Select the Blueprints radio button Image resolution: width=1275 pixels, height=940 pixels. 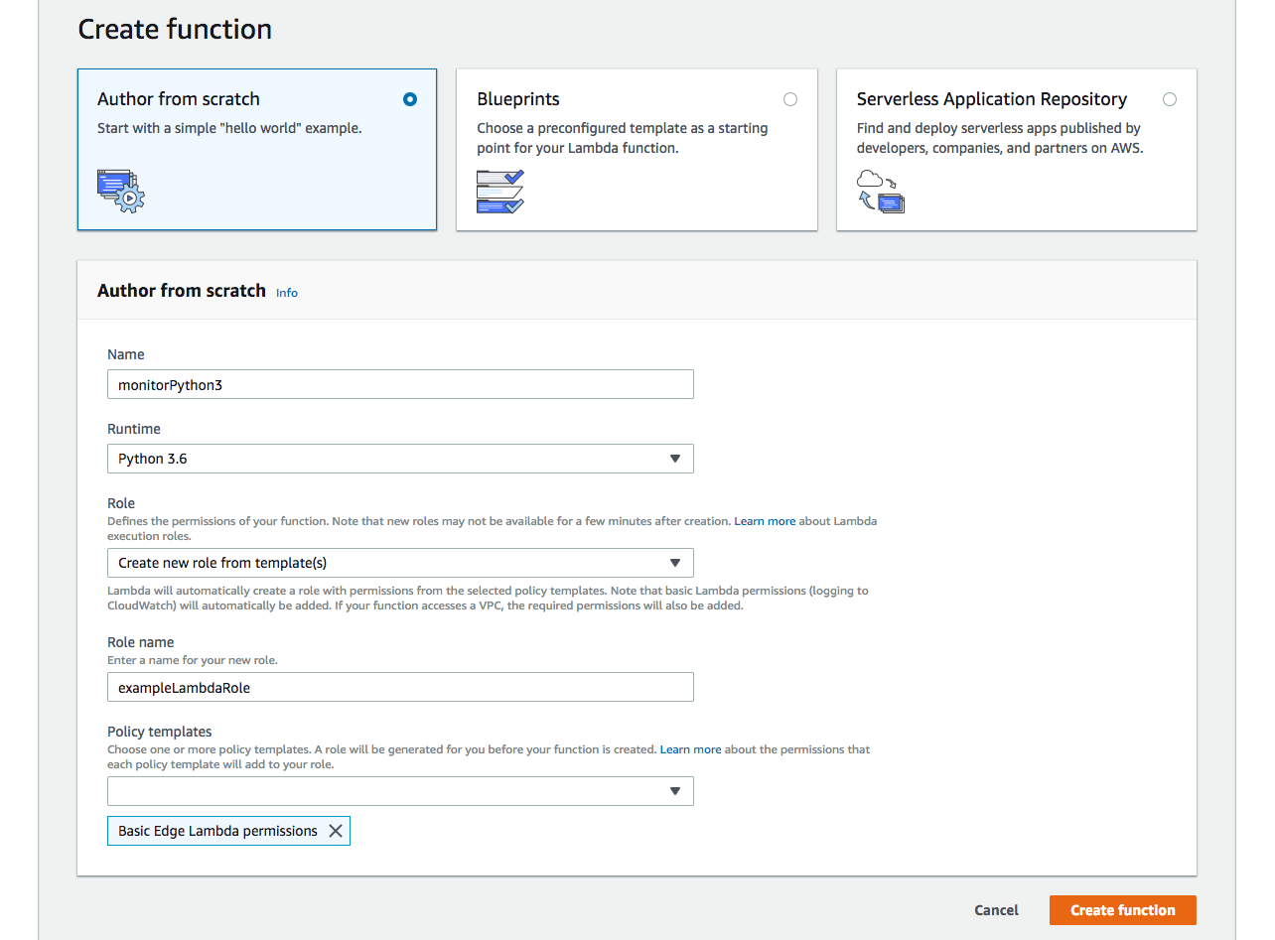[790, 99]
